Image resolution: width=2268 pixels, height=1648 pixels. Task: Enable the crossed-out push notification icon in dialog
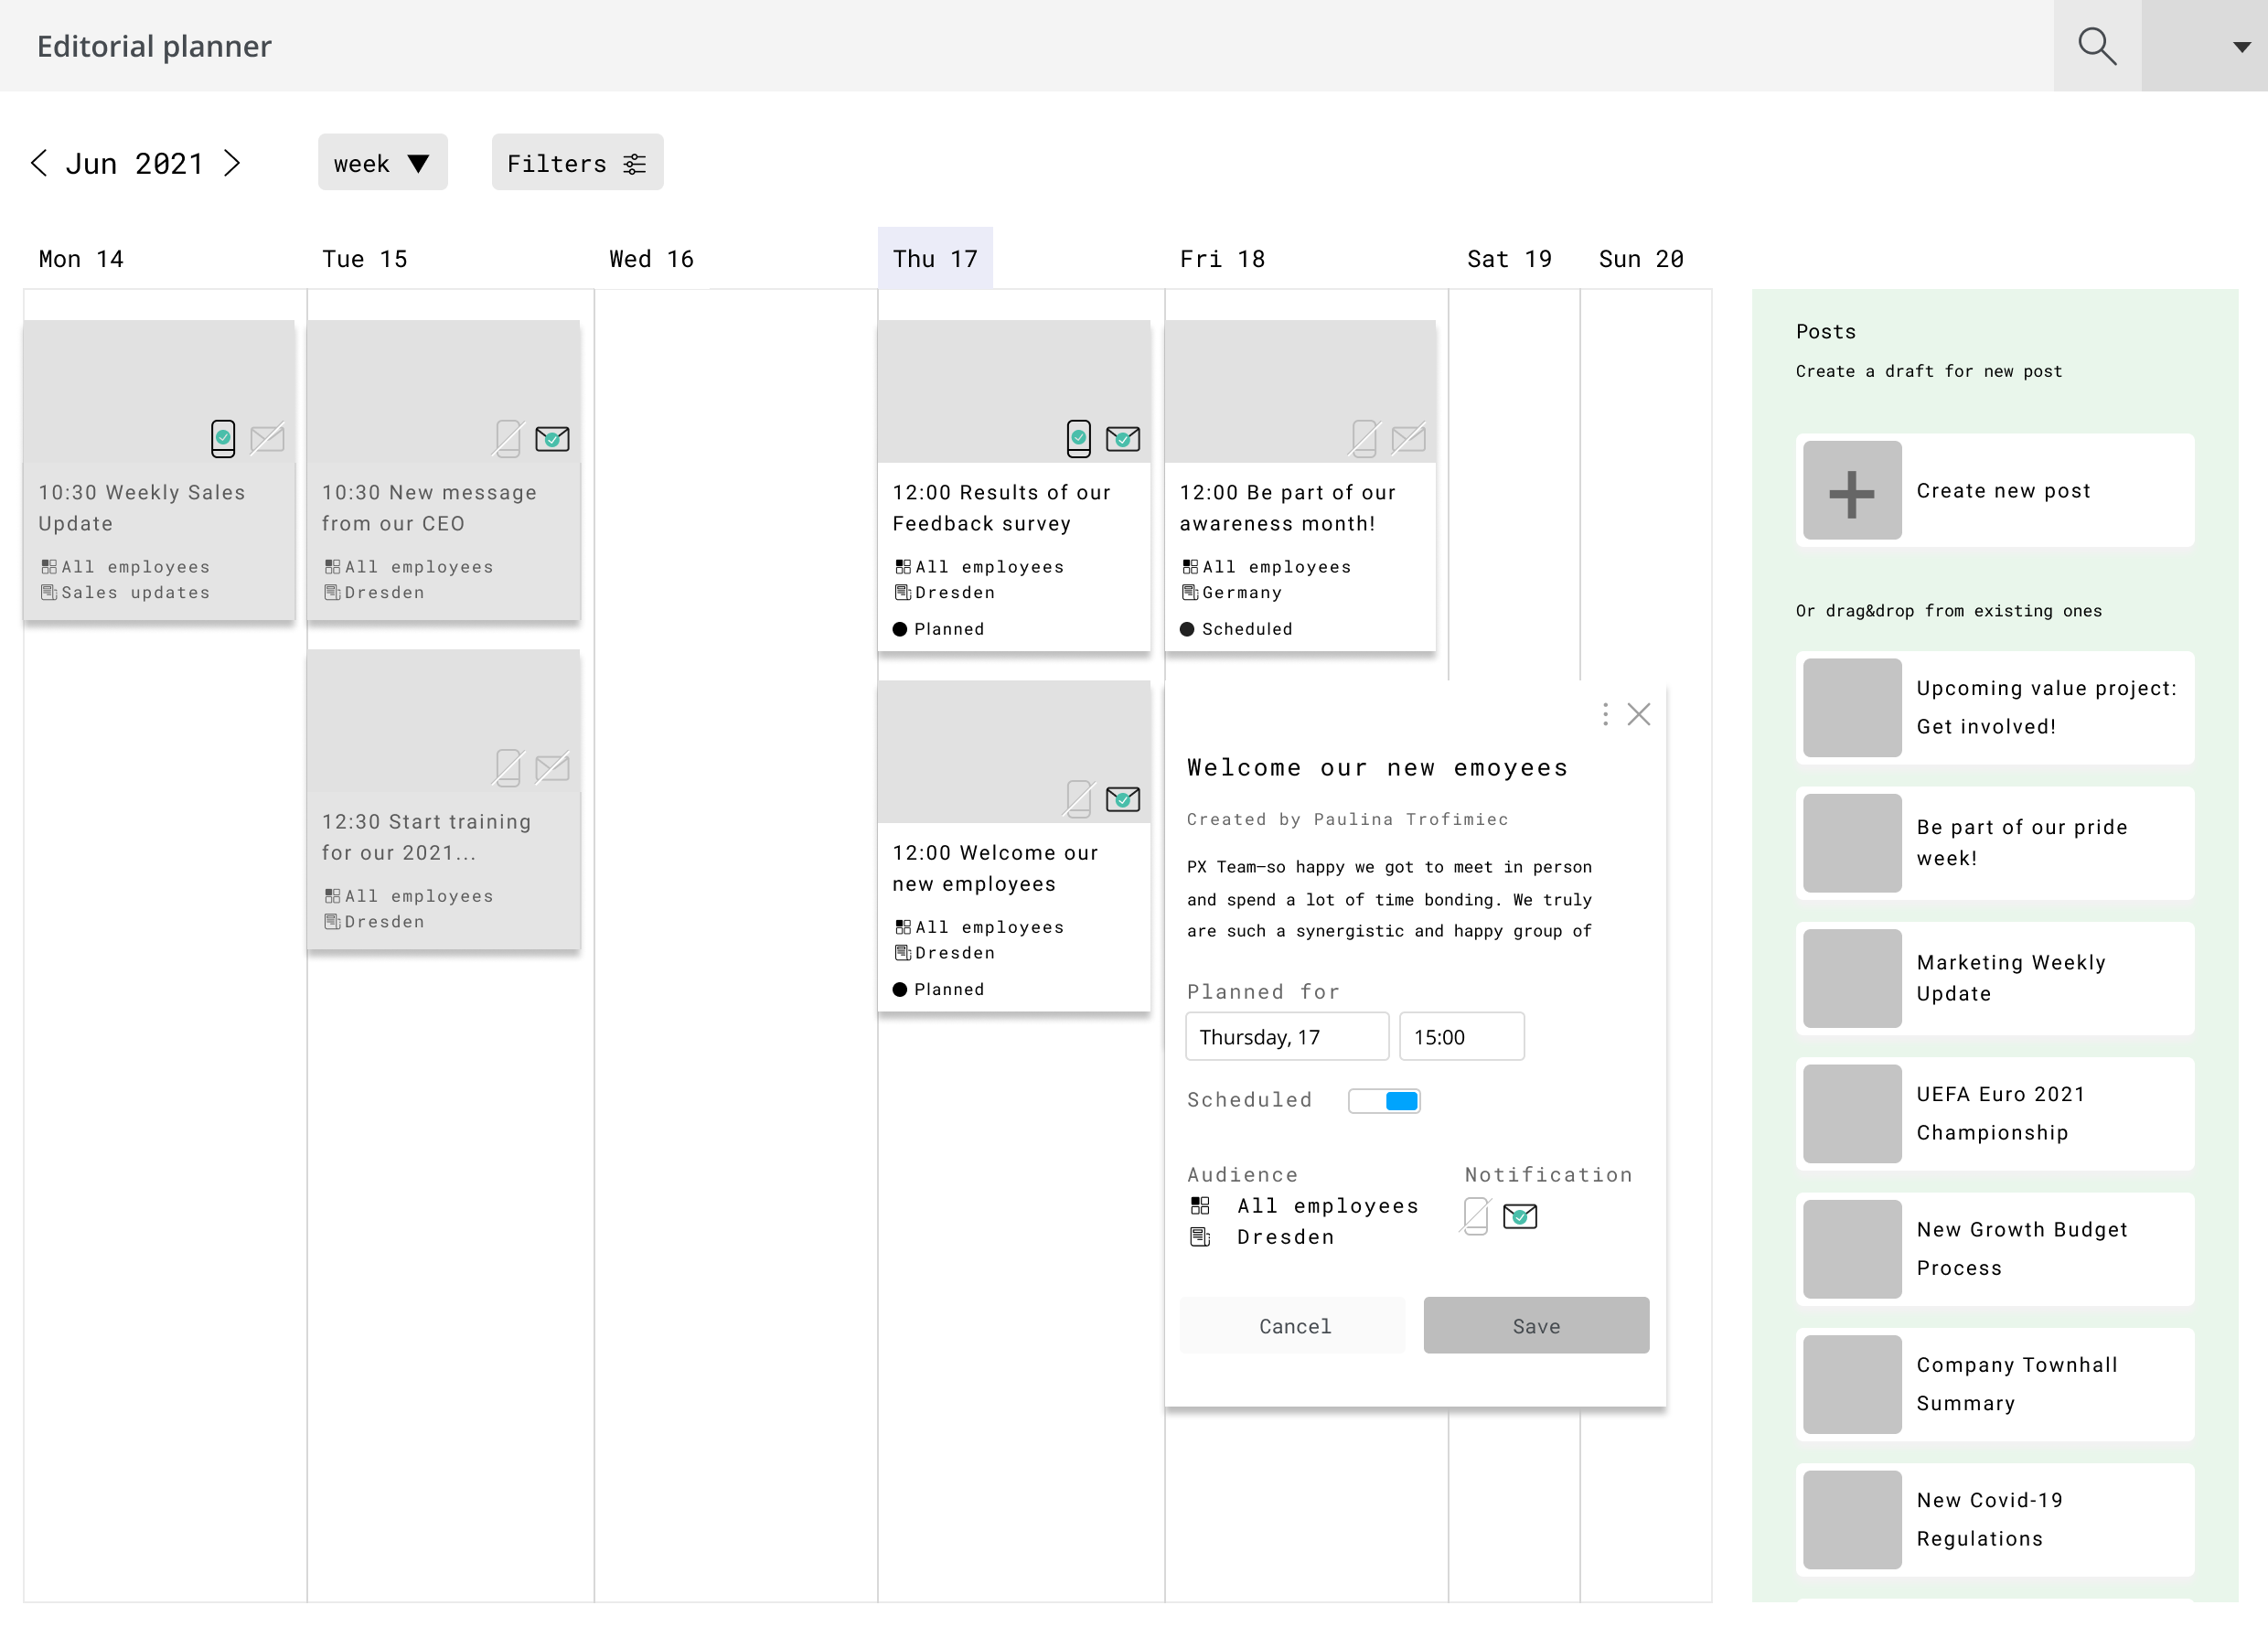point(1475,1216)
